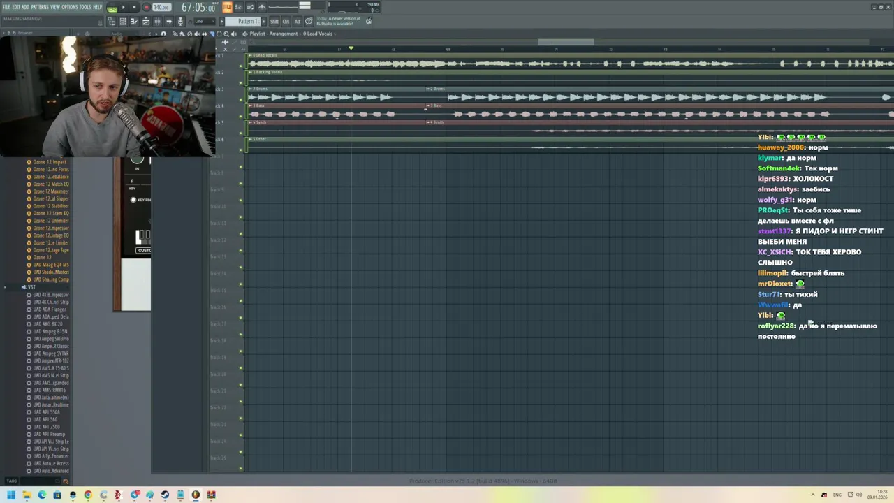Viewport: 894px width, 503px height.
Task: Click arrow left of Pattern 1 selector
Action: [x=221, y=22]
